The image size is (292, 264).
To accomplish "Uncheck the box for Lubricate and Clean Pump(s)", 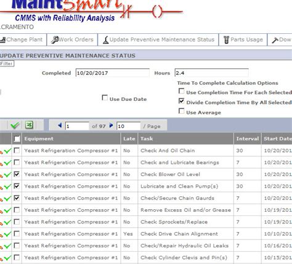I will click(x=17, y=186).
